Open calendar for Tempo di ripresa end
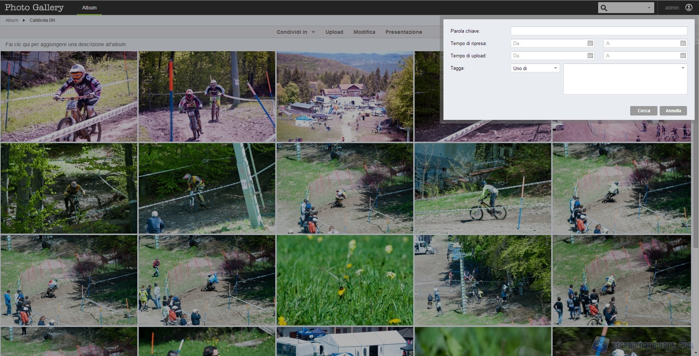The height and width of the screenshot is (356, 699). [x=683, y=44]
